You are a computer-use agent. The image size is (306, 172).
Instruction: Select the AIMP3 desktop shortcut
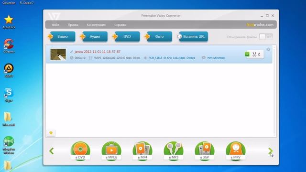9,70
